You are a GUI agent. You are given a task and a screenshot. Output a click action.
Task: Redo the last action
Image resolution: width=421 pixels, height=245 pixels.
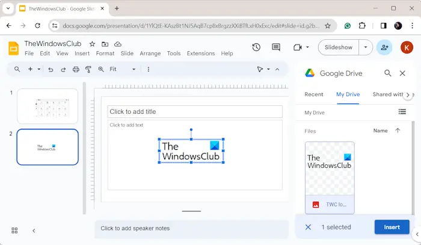click(x=63, y=70)
